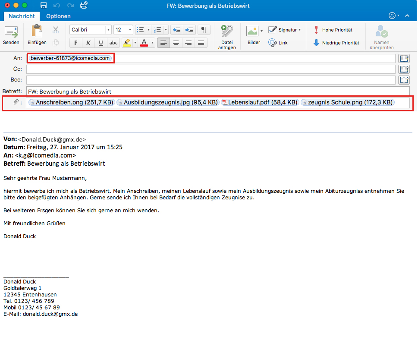Toggle bold formatting button
The image size is (418, 337).
pyautogui.click(x=76, y=43)
